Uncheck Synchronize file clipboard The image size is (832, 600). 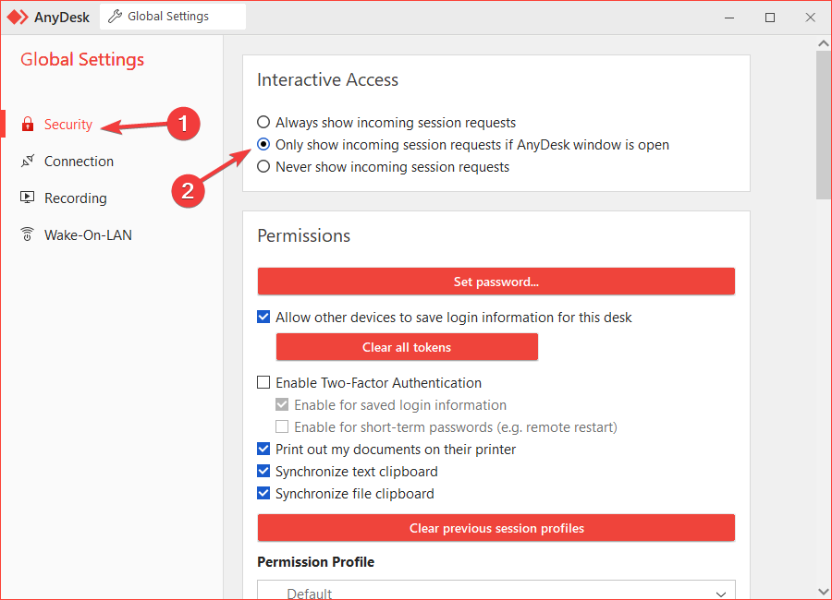[x=263, y=494]
